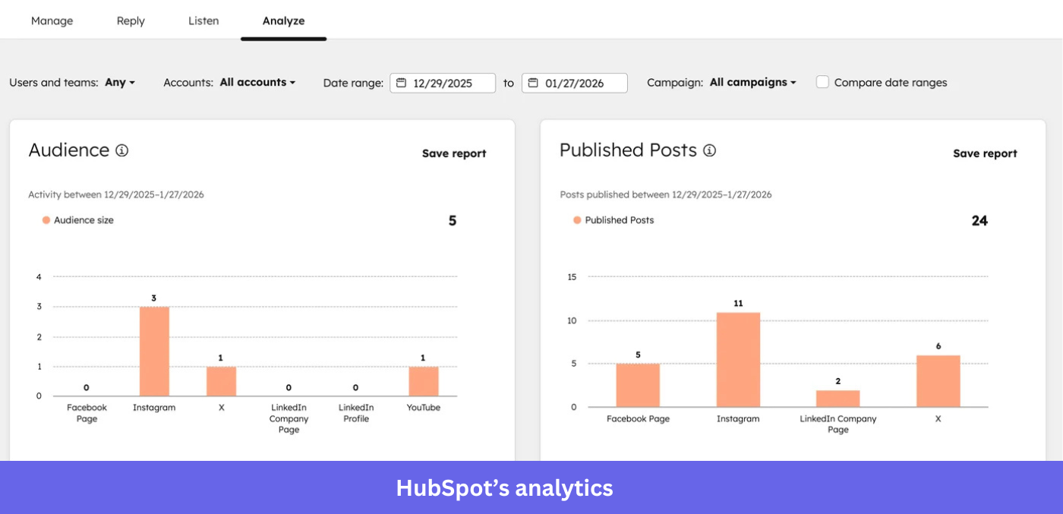The width and height of the screenshot is (1063, 514).
Task: Click the Published Posts legend dot
Action: tap(577, 220)
